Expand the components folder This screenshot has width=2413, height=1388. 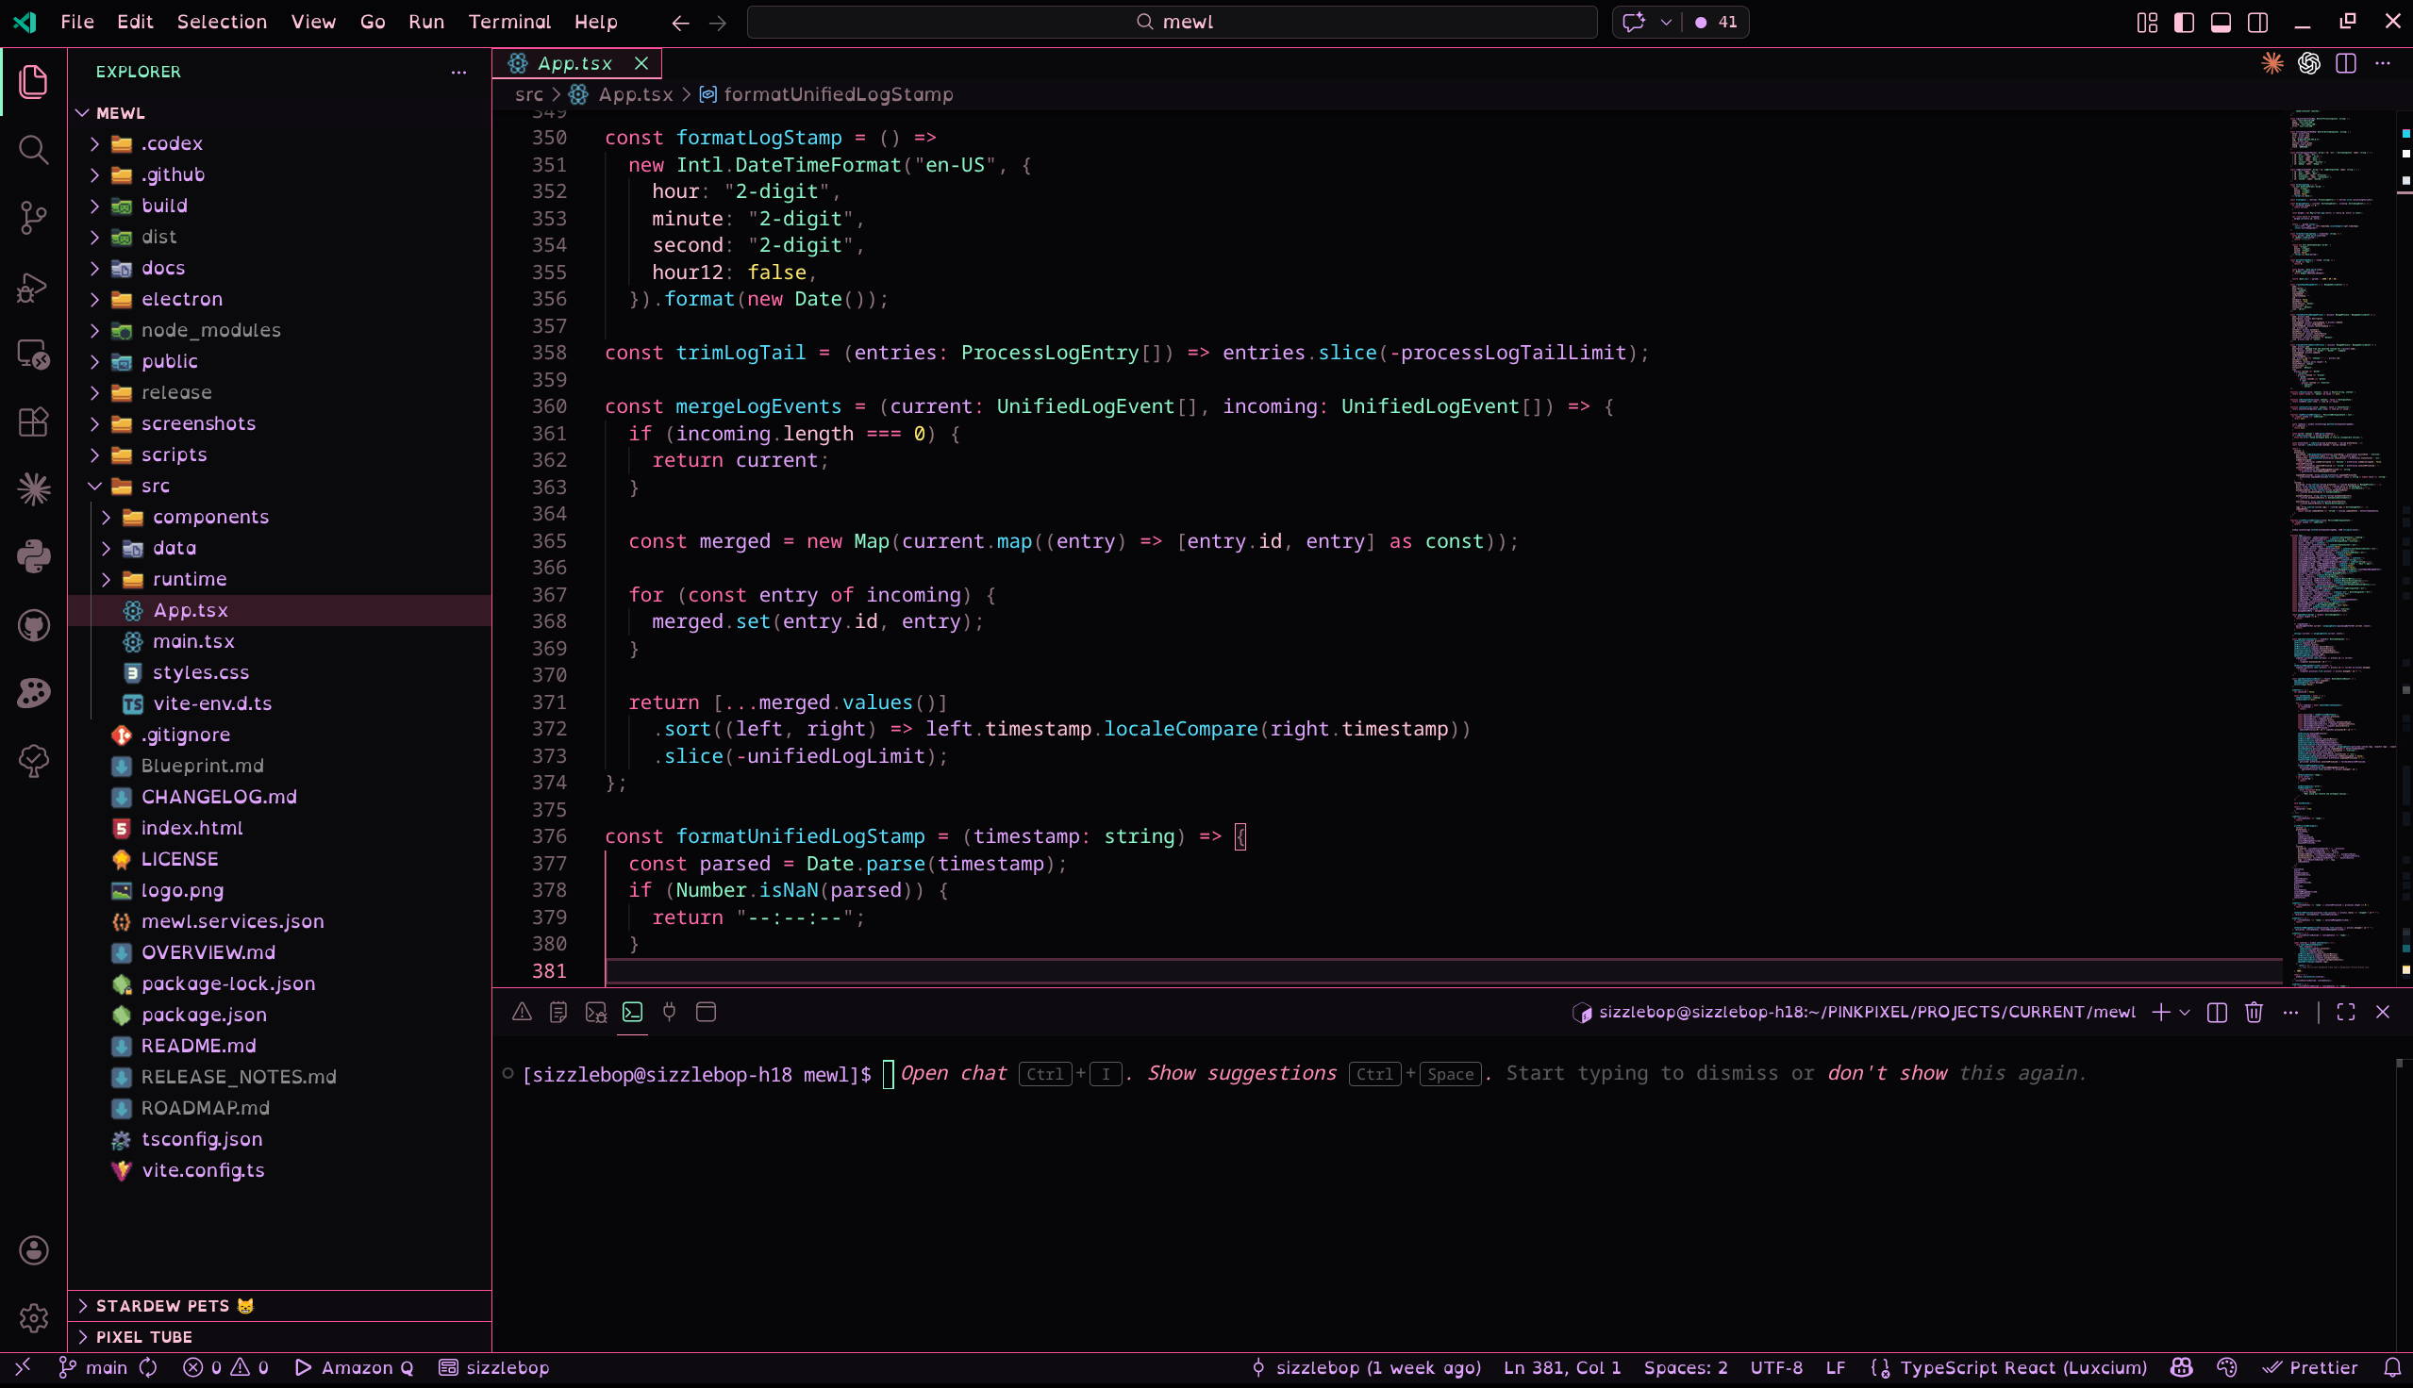pyautogui.click(x=209, y=517)
